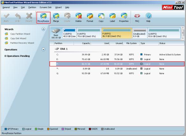Expand the Operations panel
Image resolution: width=186 pixels, height=136 pixels.
[x=43, y=49]
